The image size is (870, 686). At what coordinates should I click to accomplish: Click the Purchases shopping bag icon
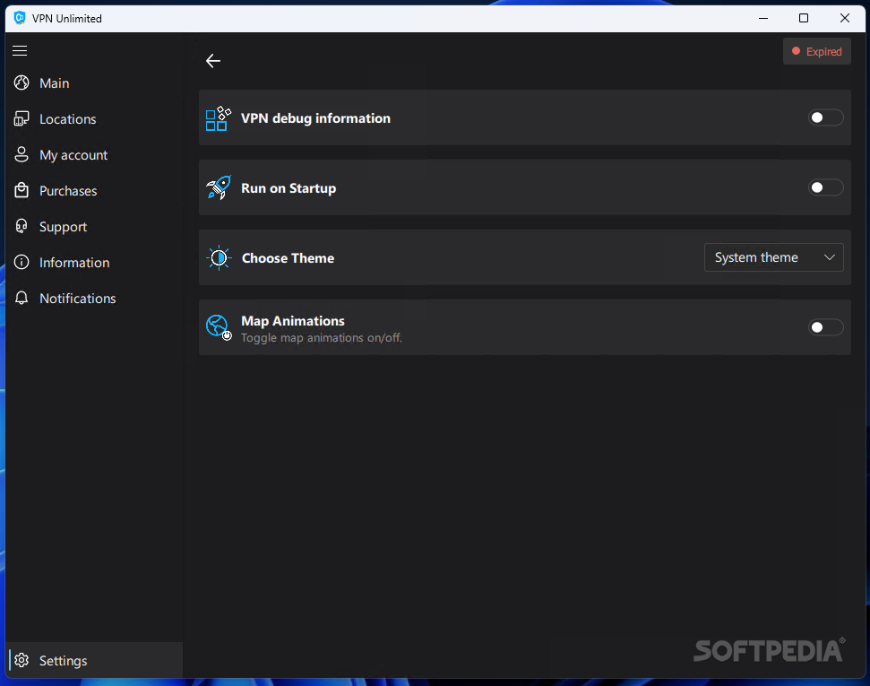22,190
